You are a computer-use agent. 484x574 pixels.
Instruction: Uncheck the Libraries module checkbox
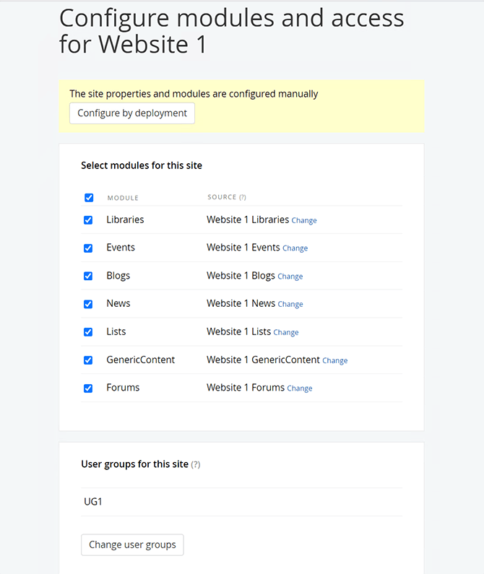[88, 220]
